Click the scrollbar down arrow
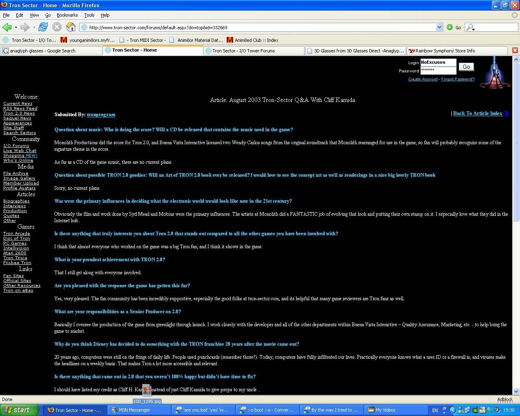This screenshot has width=520, height=416. (516, 392)
